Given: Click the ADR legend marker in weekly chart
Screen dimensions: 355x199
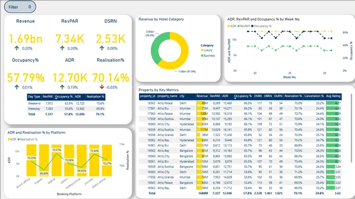Looking at the screenshot, I should click(229, 26).
